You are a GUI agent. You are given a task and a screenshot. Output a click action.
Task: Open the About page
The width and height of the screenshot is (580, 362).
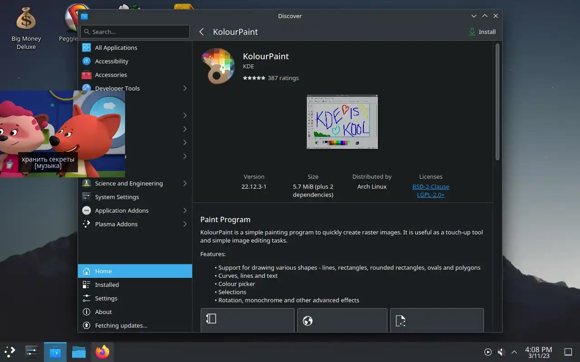pyautogui.click(x=135, y=312)
